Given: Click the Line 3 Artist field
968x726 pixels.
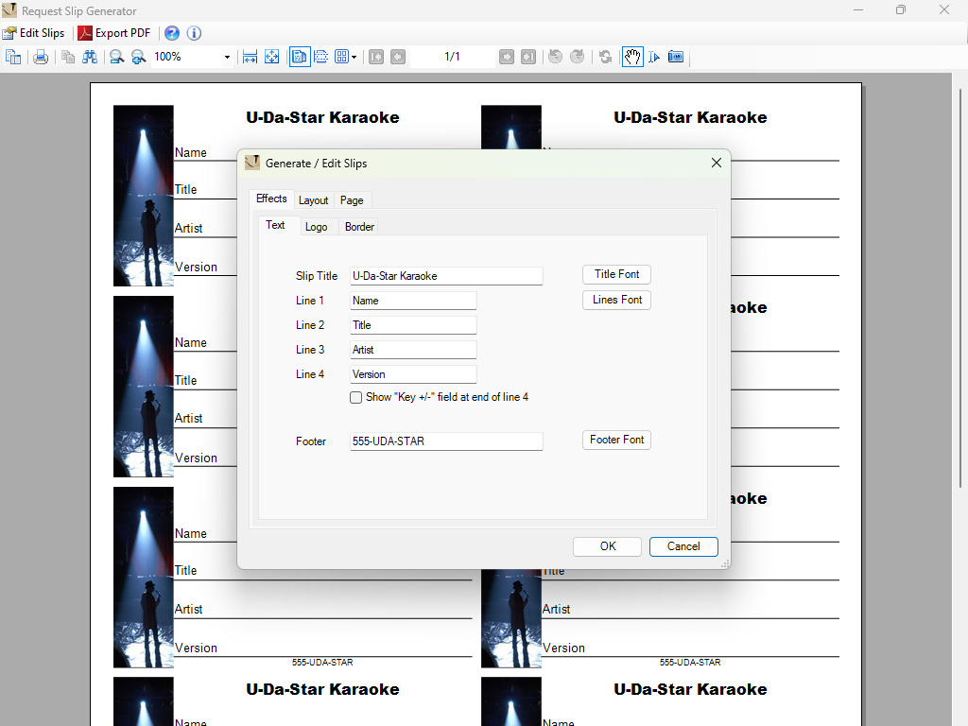Looking at the screenshot, I should [414, 350].
